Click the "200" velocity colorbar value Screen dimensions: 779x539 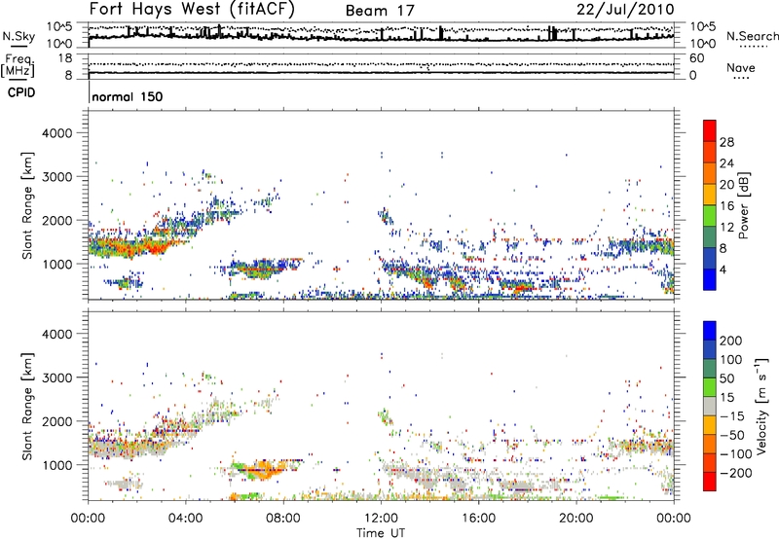[x=731, y=341]
